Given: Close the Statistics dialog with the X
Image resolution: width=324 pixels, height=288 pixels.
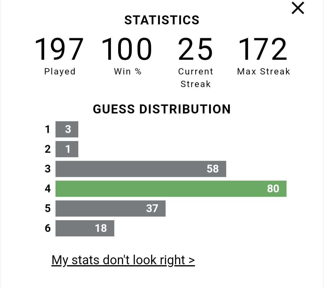Looking at the screenshot, I should pyautogui.click(x=298, y=8).
